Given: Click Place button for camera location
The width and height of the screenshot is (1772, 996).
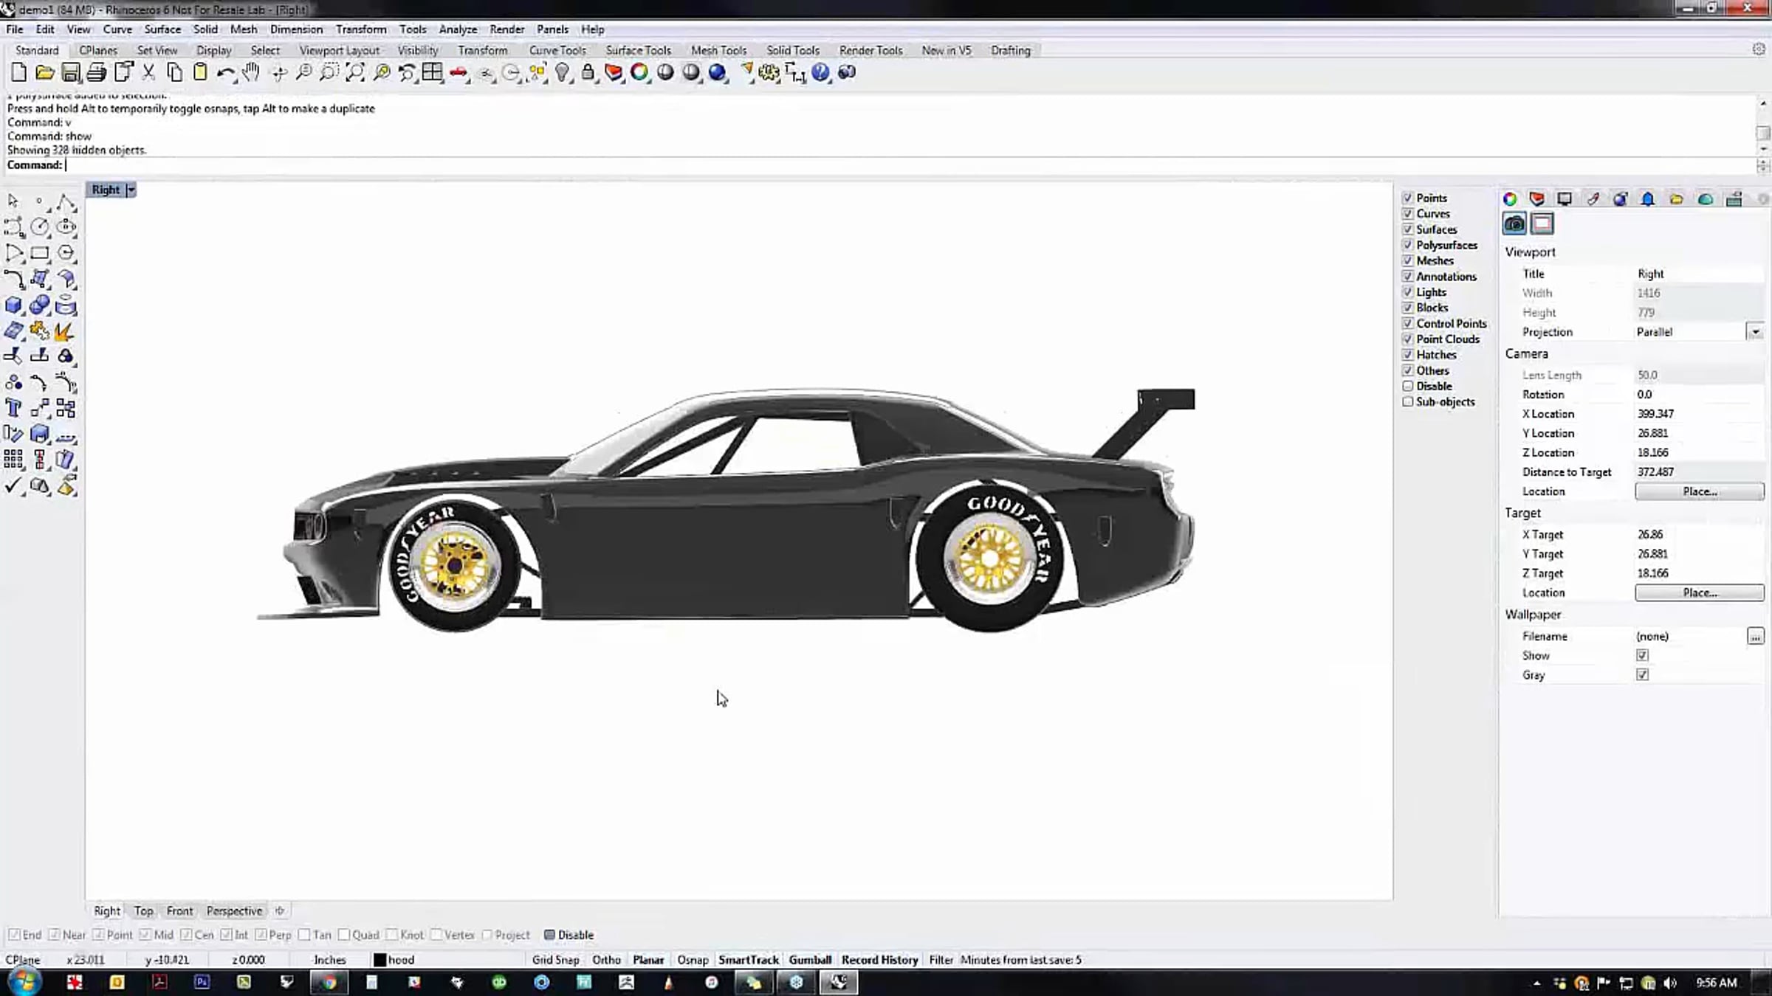Looking at the screenshot, I should 1700,491.
